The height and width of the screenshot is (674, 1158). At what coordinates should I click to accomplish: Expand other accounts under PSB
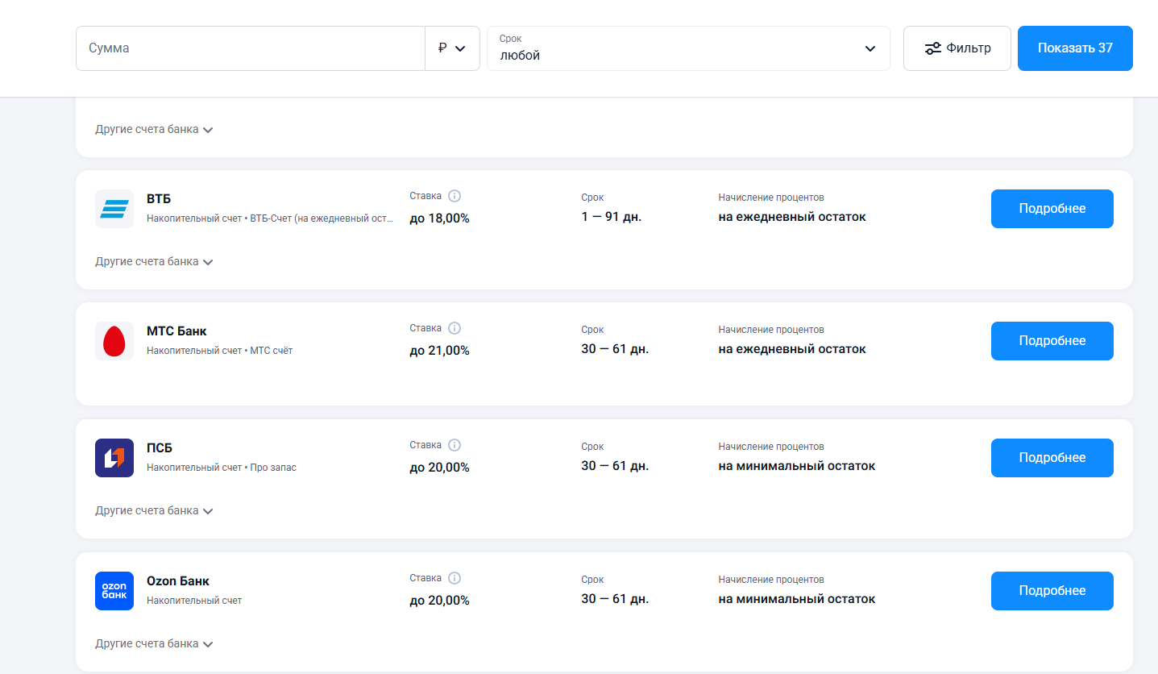[154, 511]
